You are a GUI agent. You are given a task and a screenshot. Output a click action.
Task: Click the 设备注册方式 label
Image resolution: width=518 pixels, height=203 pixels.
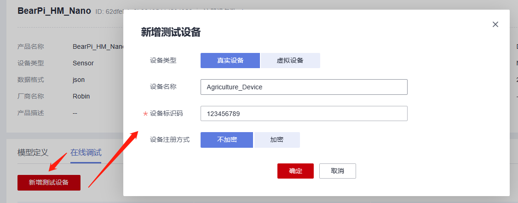click(170, 139)
